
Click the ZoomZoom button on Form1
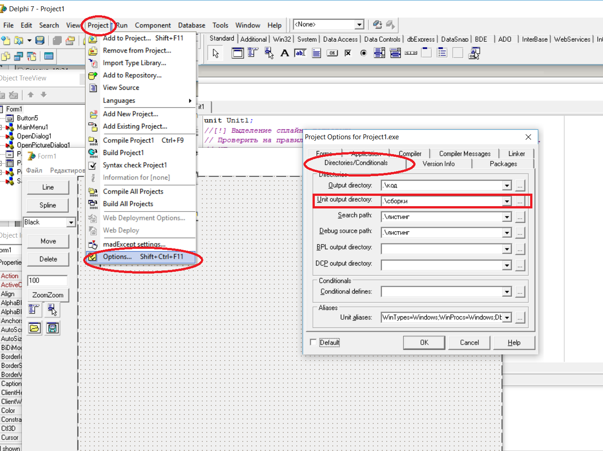48,295
